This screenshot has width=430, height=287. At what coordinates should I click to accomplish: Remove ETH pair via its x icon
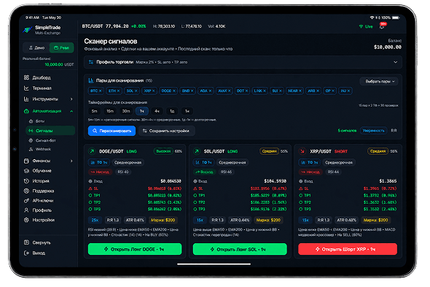coord(119,91)
